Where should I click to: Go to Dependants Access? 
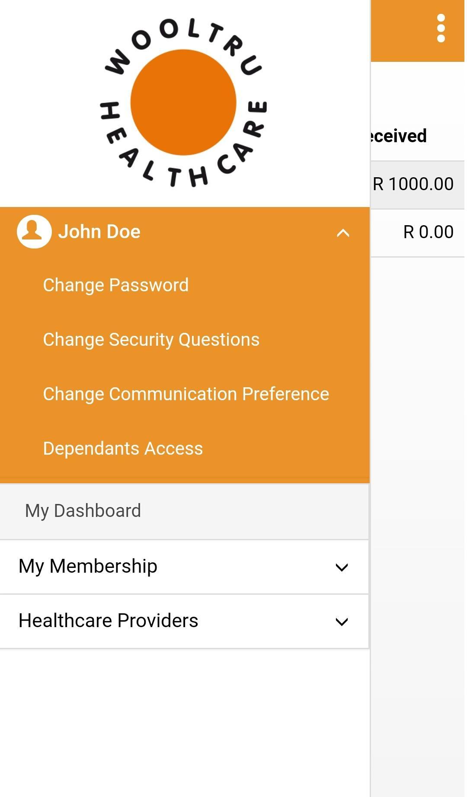123,449
